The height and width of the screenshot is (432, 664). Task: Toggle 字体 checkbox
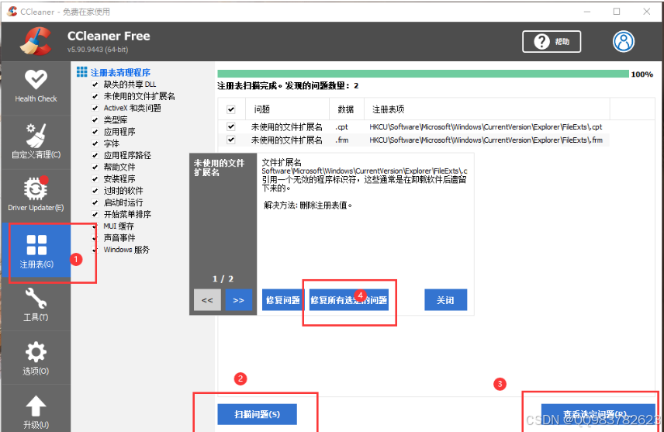(x=95, y=143)
